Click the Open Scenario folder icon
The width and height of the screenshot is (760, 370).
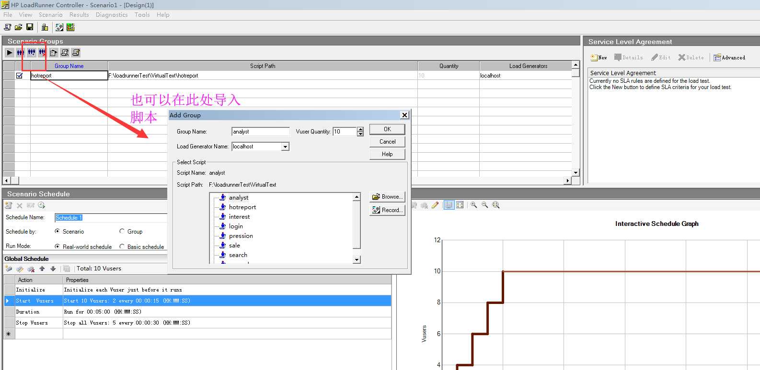[19, 27]
